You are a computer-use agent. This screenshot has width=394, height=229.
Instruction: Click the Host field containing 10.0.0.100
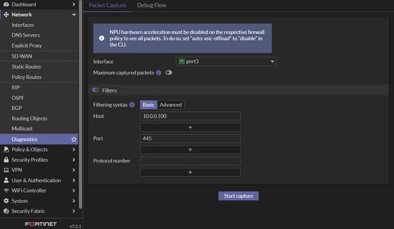190,116
